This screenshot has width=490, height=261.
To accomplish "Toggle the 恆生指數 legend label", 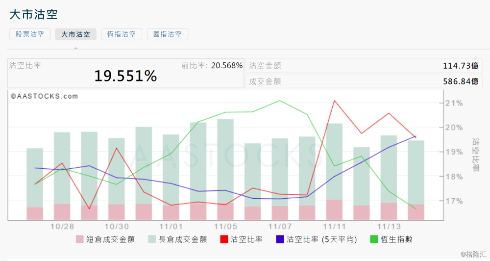I will tap(396, 239).
